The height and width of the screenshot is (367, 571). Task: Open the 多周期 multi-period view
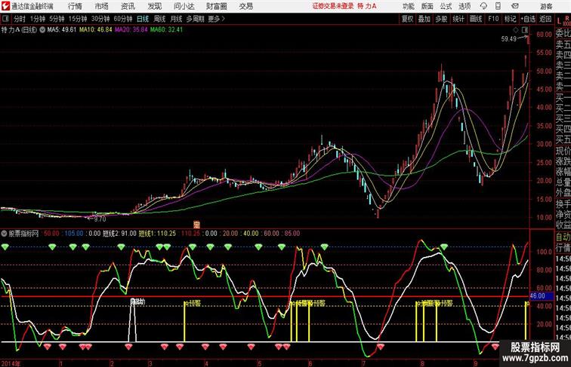pos(195,19)
